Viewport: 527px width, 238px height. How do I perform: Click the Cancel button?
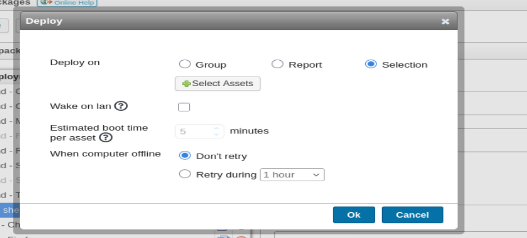[412, 215]
